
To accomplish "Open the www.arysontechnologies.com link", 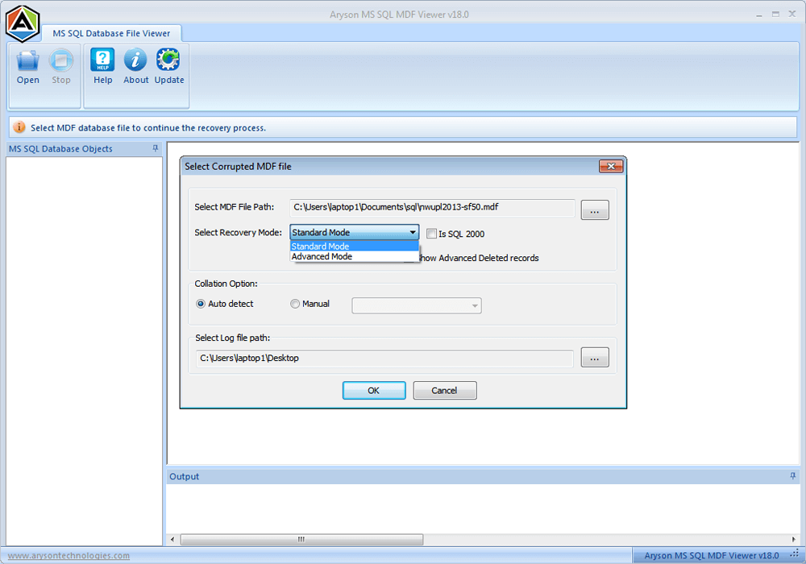I will [69, 555].
